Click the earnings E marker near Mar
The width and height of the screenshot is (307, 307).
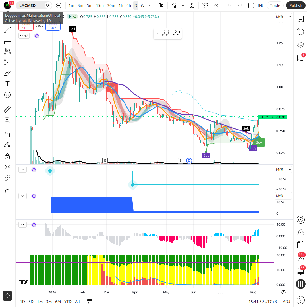[105, 161]
